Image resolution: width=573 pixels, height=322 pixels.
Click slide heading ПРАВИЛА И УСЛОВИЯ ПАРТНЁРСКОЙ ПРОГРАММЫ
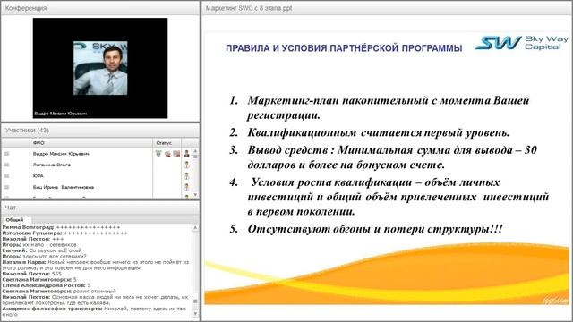[x=344, y=48]
